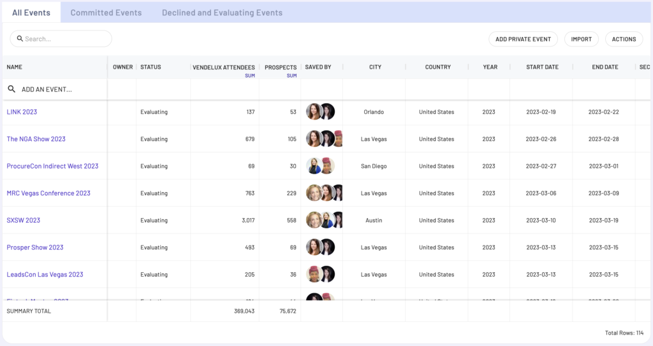
Task: Open the Declined and Evaluating Events tab
Action: coord(222,13)
